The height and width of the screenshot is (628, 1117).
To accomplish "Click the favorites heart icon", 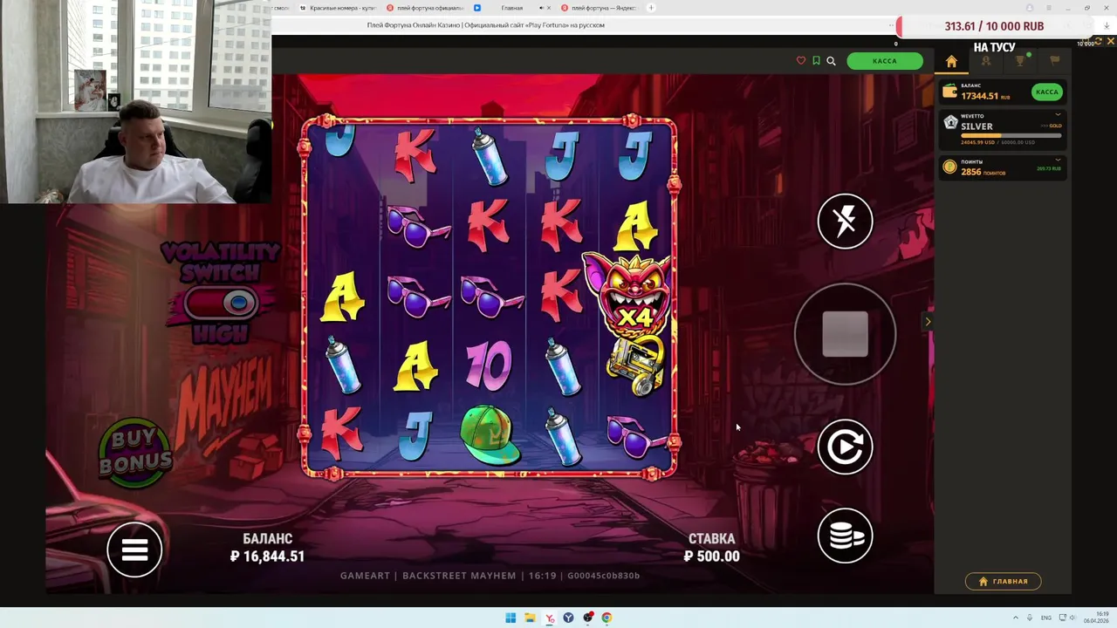I will tap(801, 61).
